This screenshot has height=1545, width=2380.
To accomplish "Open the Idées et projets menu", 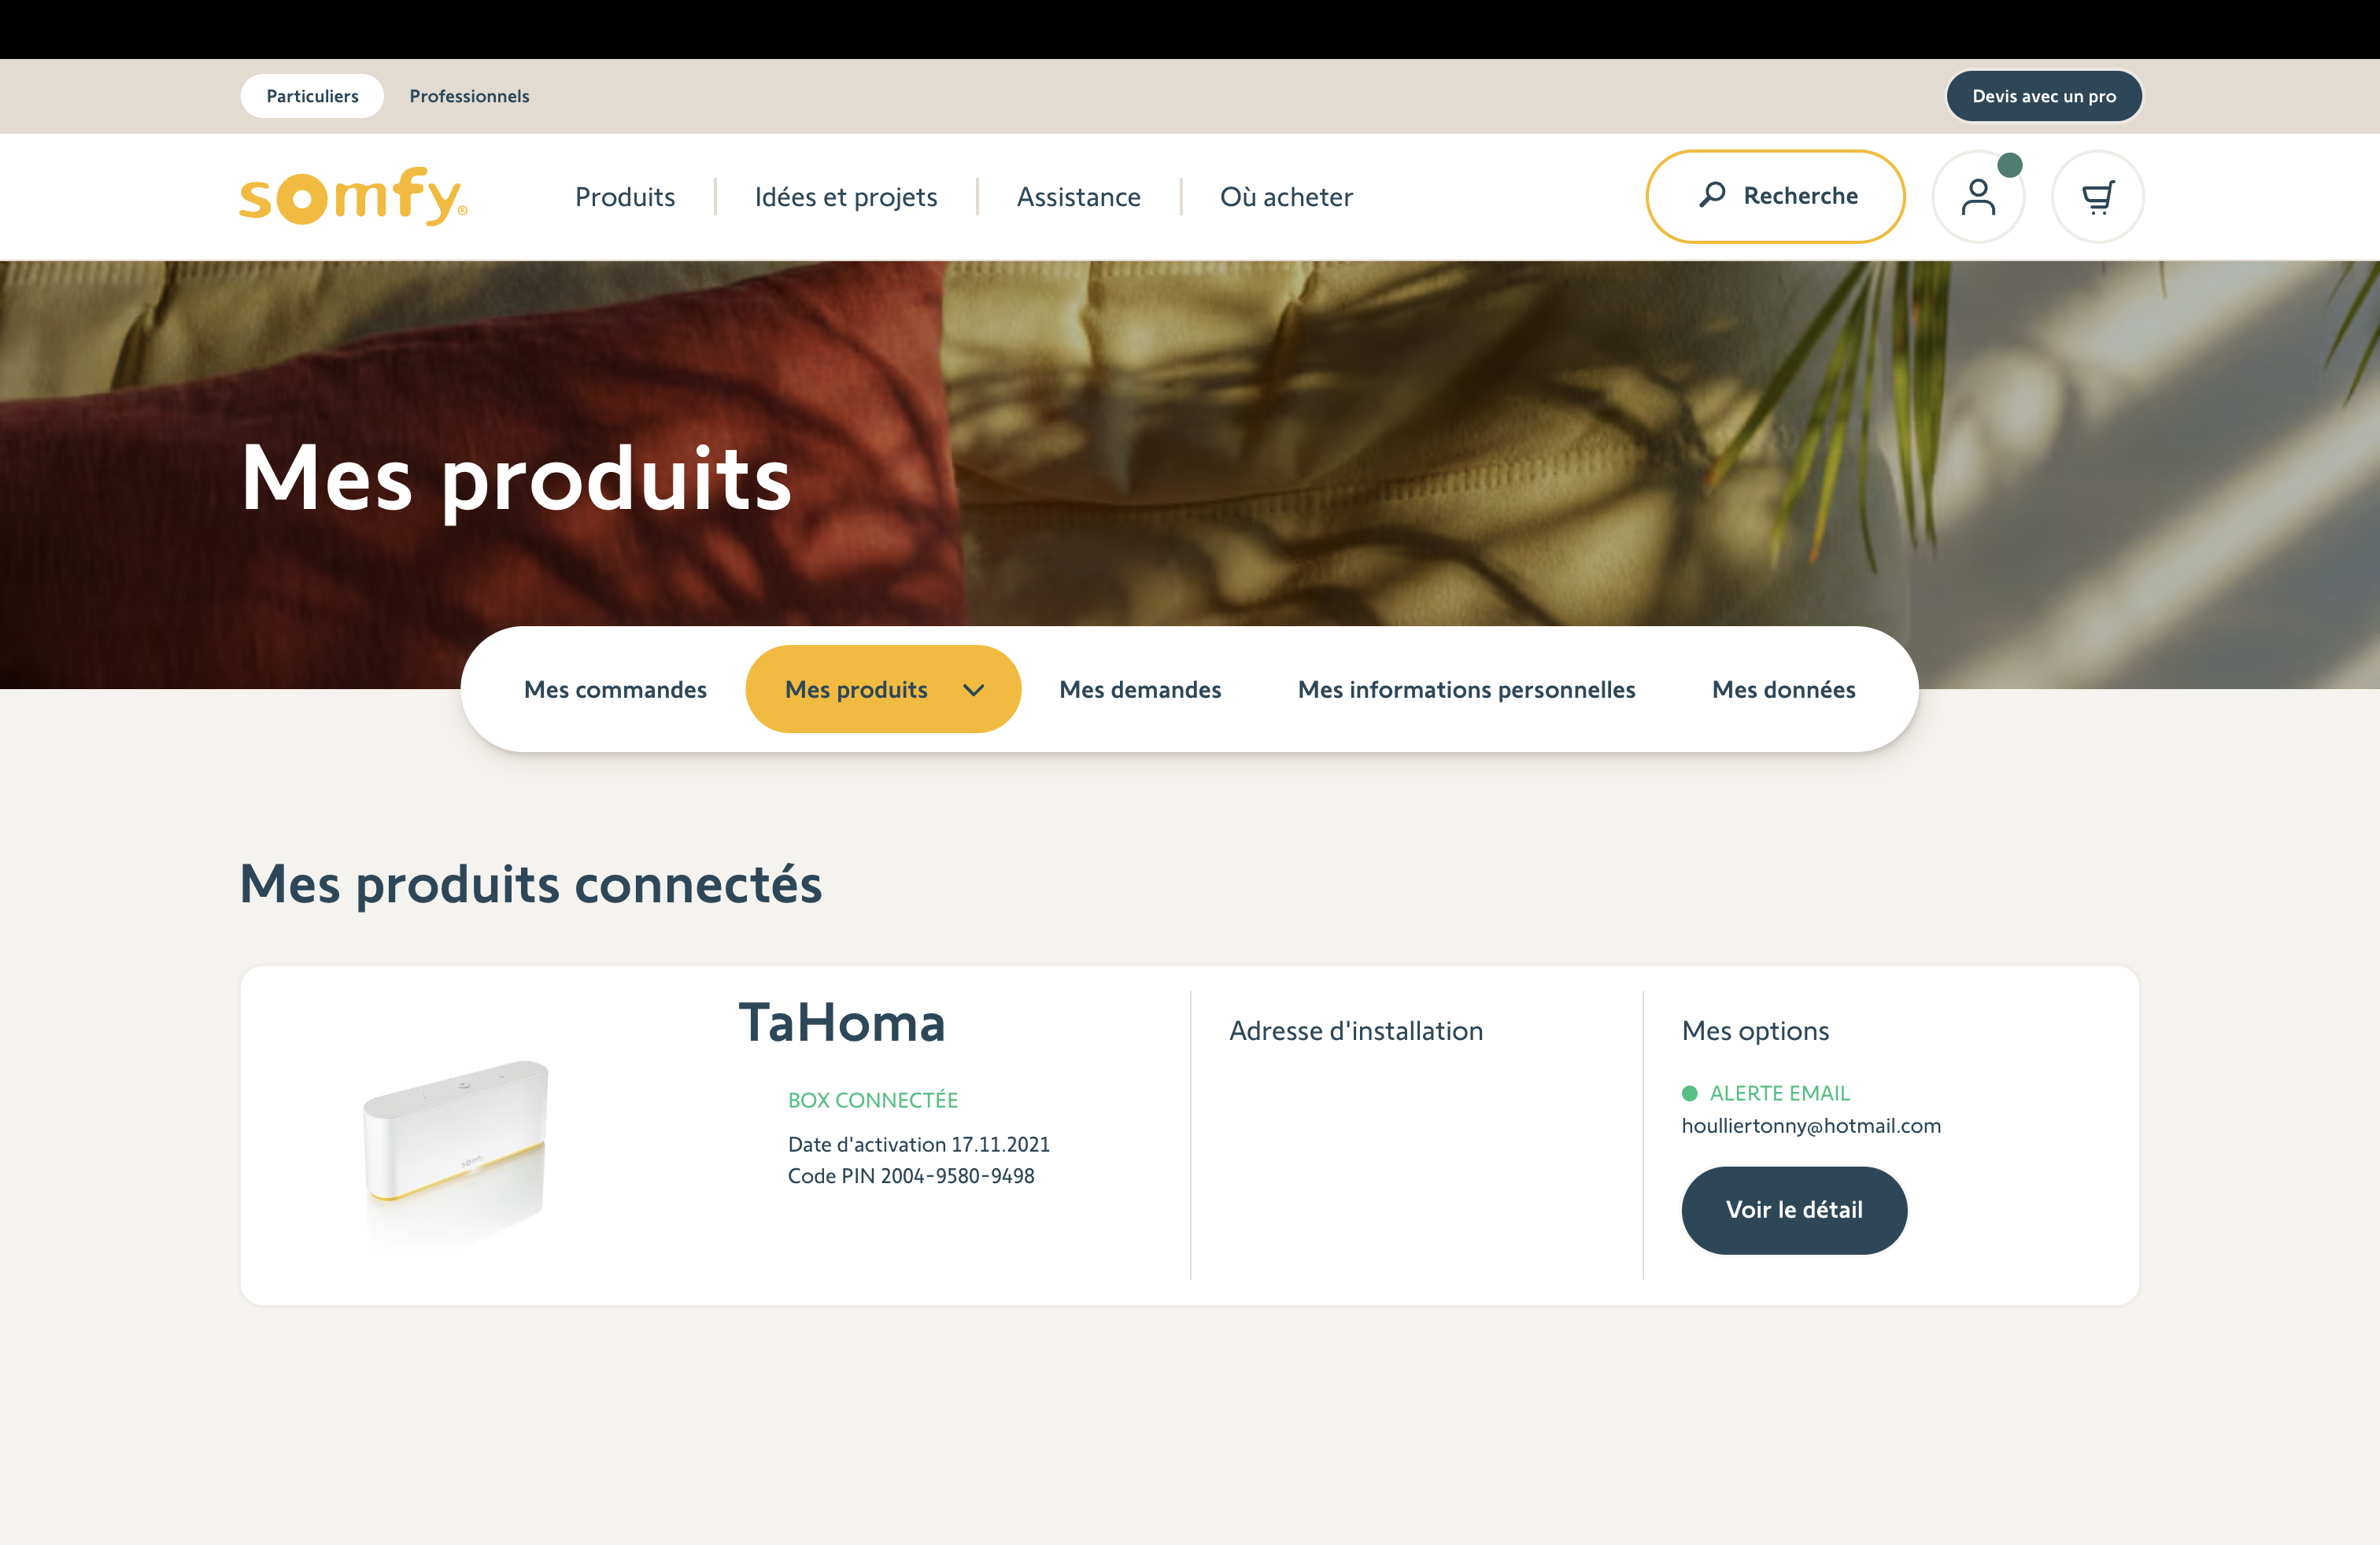I will [846, 197].
